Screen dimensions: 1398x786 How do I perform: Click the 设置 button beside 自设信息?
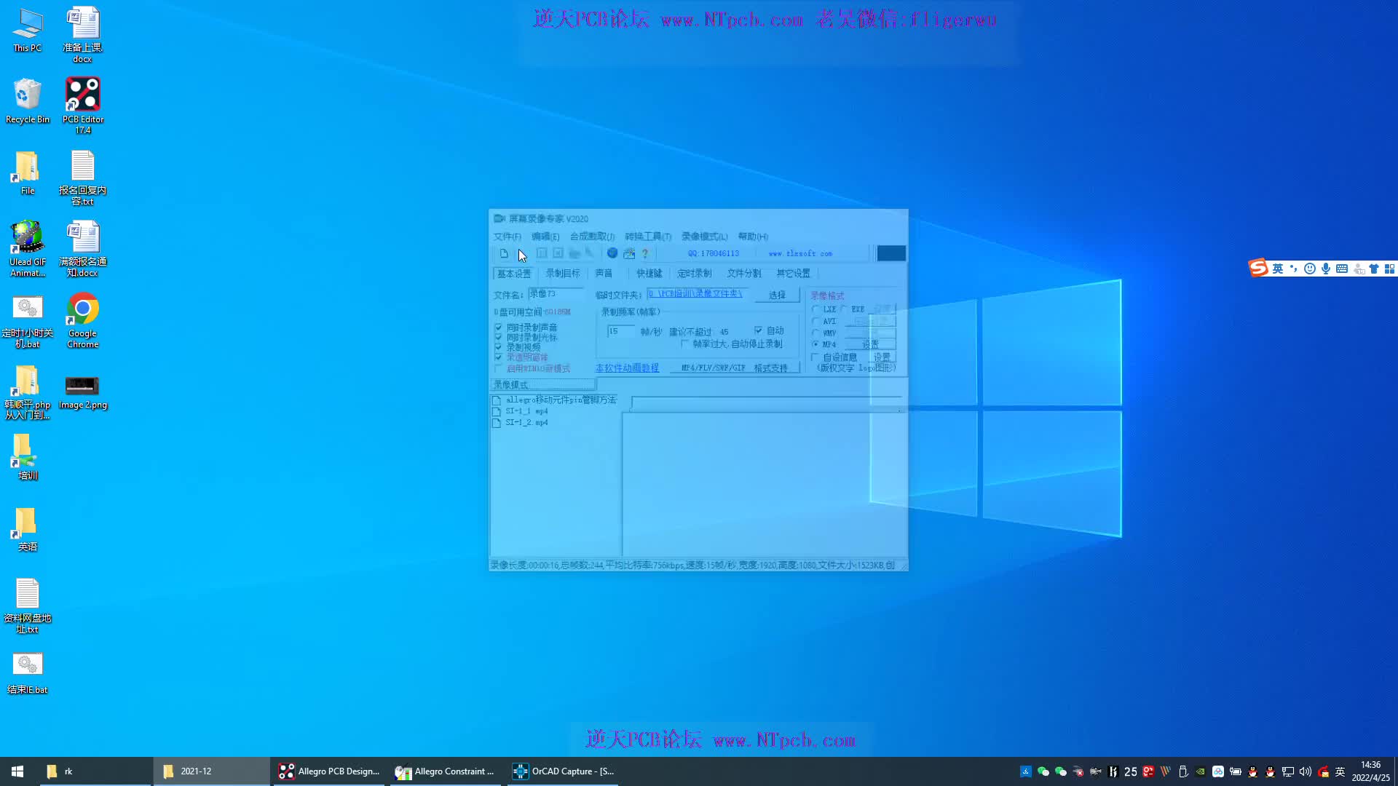pos(882,357)
